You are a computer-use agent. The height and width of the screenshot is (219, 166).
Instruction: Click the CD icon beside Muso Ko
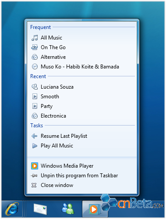(x=35, y=67)
